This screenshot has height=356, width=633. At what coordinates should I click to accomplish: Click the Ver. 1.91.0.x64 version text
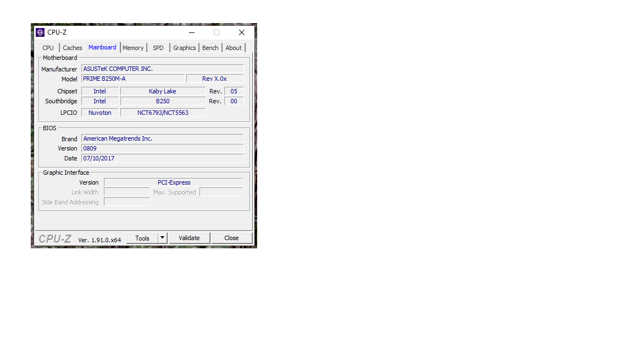coord(99,240)
